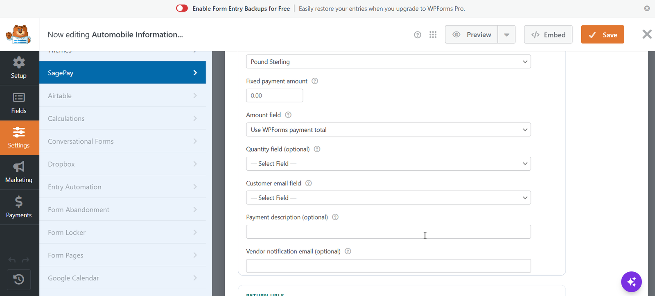Click the redo arrow icon
Viewport: 655px width, 296px height.
click(x=26, y=260)
